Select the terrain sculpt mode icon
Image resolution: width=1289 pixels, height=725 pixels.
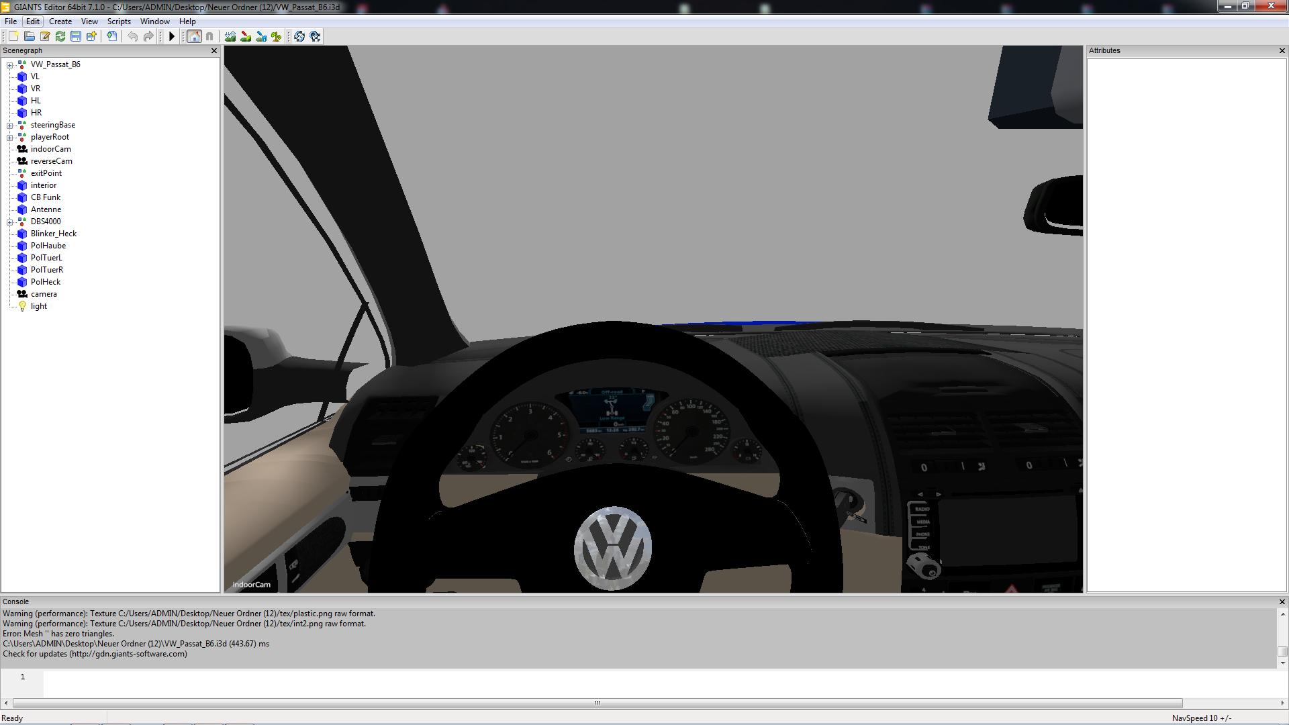pos(230,36)
